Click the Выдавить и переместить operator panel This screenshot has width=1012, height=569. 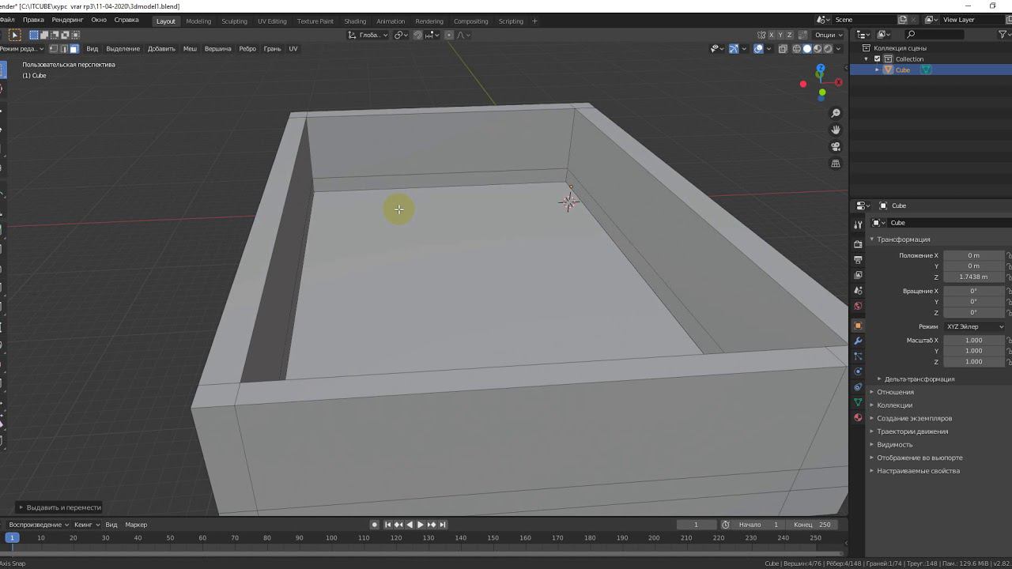(58, 507)
